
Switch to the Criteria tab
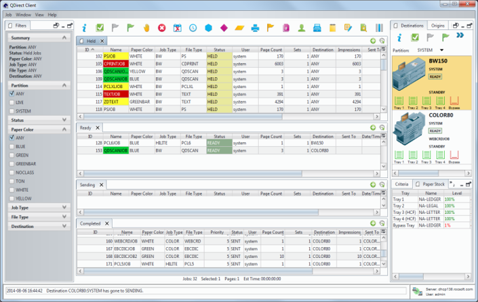[x=401, y=184]
